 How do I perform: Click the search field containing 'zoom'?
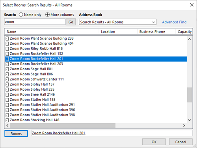coord(35,22)
